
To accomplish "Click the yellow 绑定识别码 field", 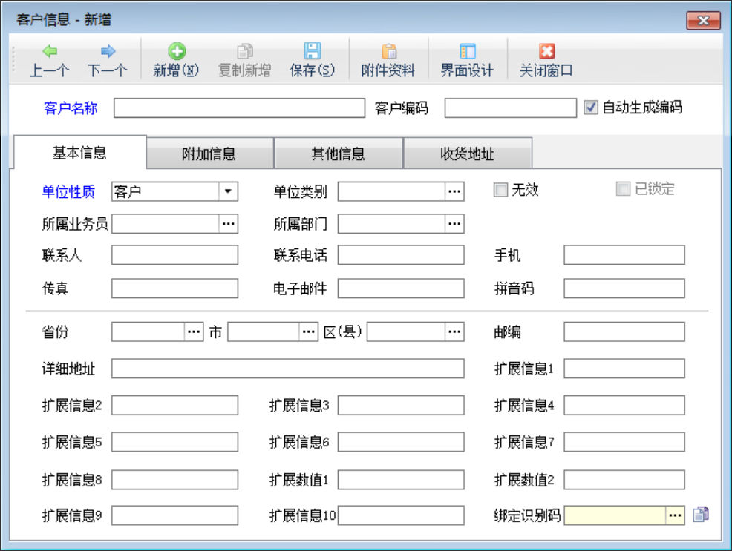I will [614, 515].
